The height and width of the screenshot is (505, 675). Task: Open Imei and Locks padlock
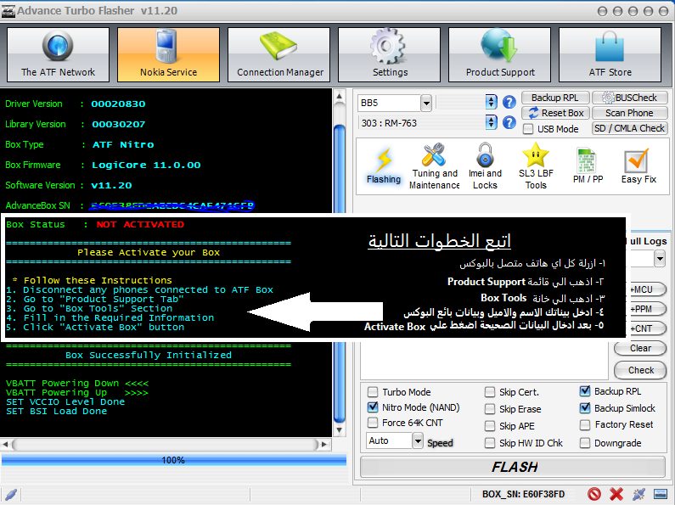[x=485, y=166]
